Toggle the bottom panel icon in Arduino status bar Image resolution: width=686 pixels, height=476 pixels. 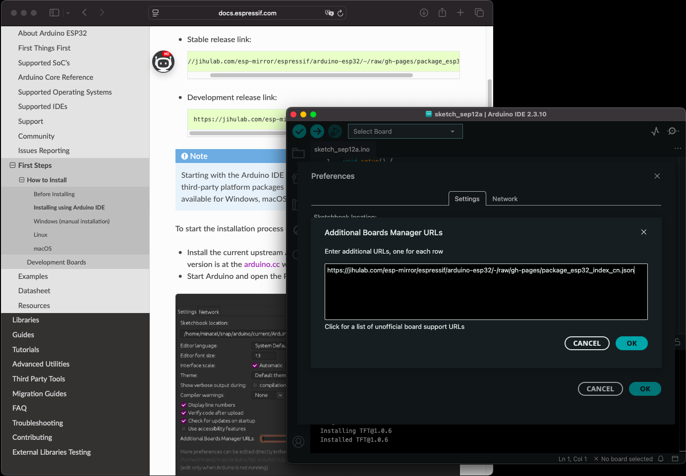(x=675, y=459)
